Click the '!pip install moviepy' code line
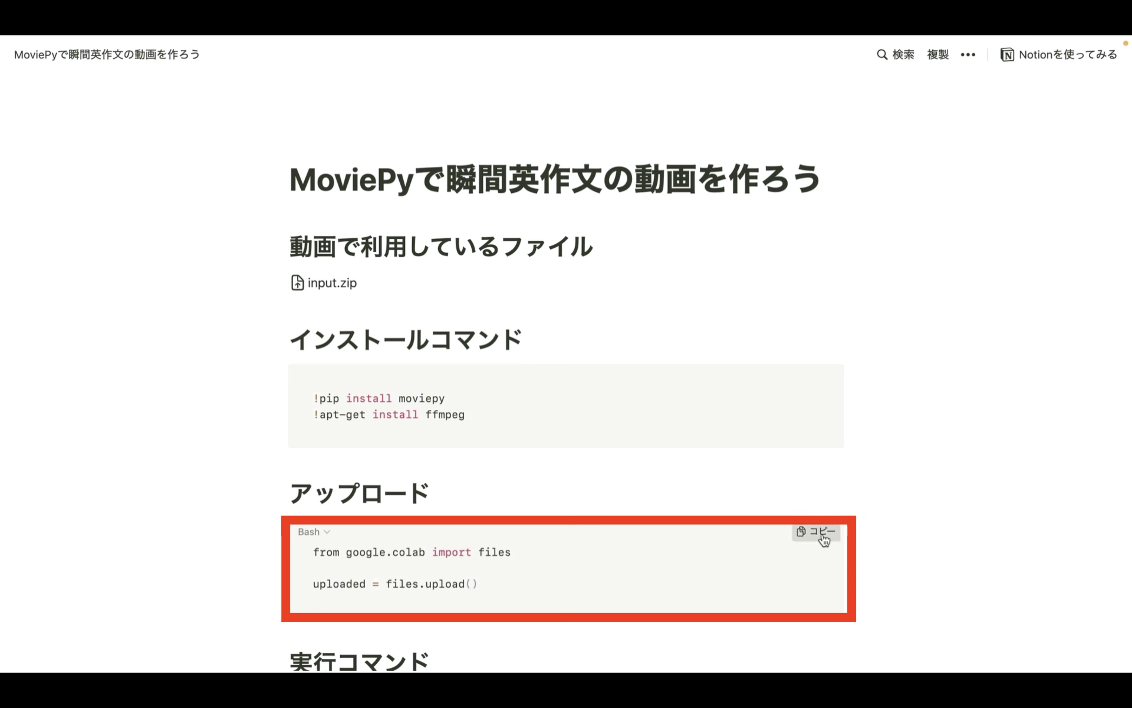The height and width of the screenshot is (708, 1132). coord(379,398)
